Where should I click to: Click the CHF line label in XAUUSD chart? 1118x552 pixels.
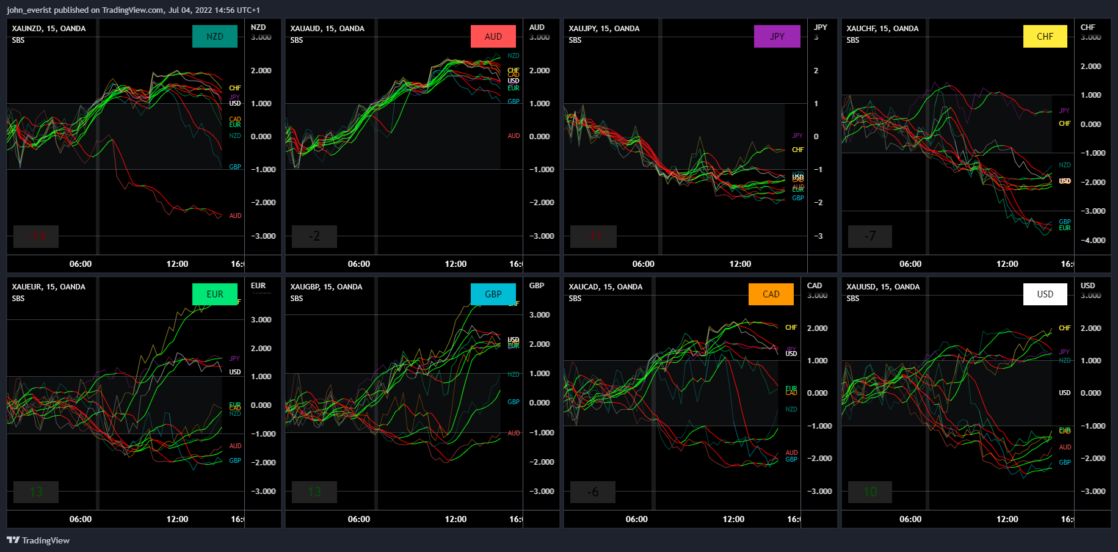(1065, 329)
